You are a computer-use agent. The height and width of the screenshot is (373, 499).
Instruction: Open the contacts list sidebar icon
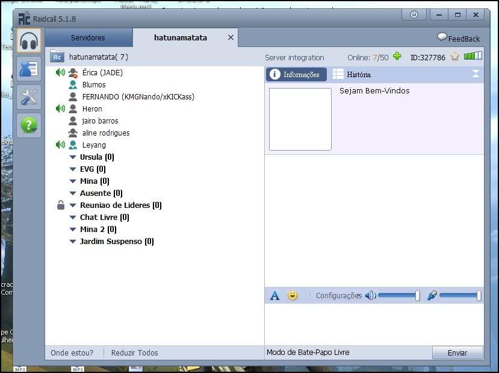(x=29, y=69)
